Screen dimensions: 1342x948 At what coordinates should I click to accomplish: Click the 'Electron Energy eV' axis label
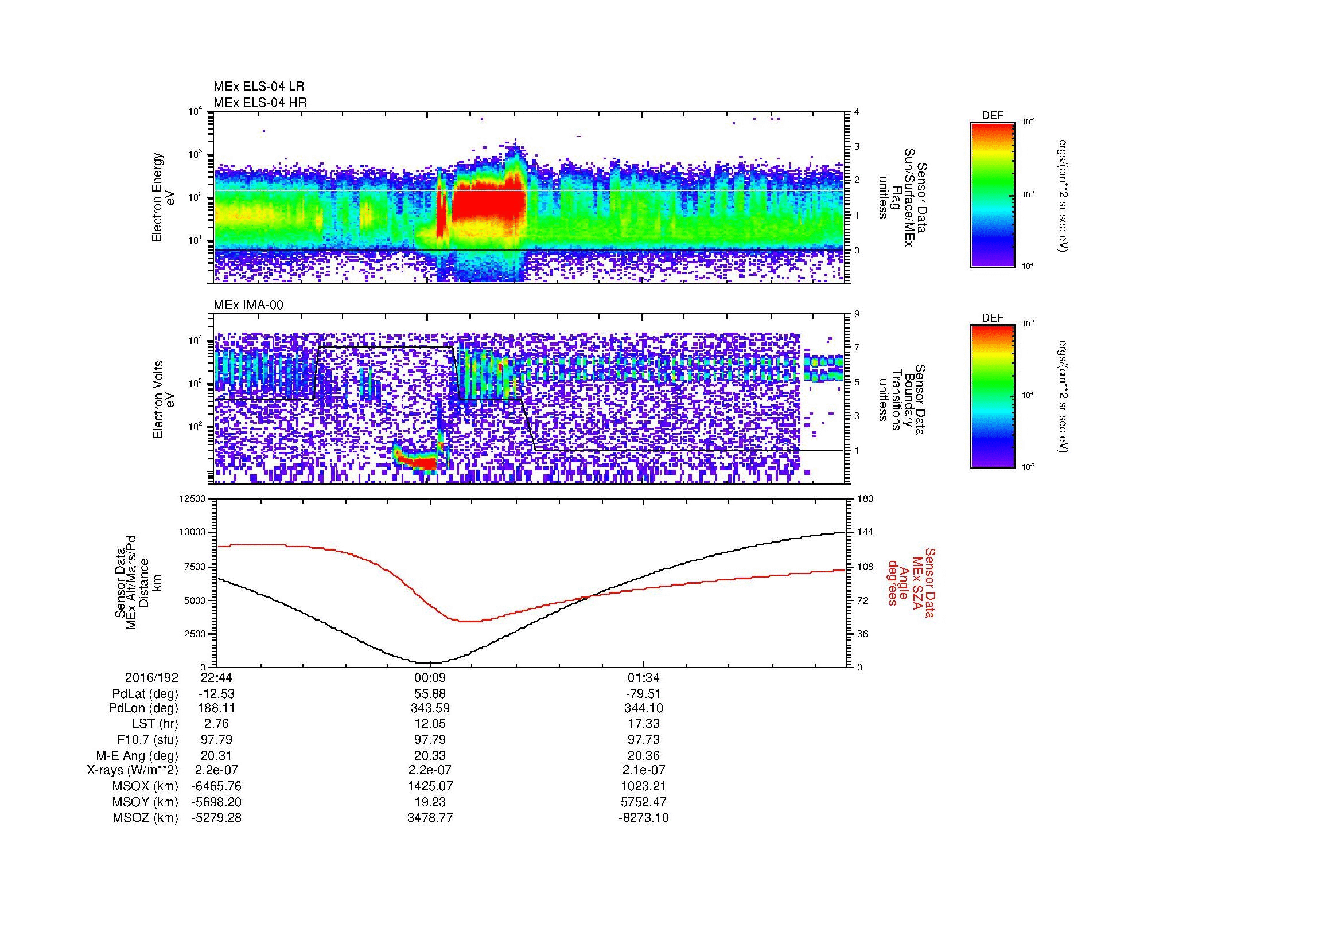click(x=163, y=197)
